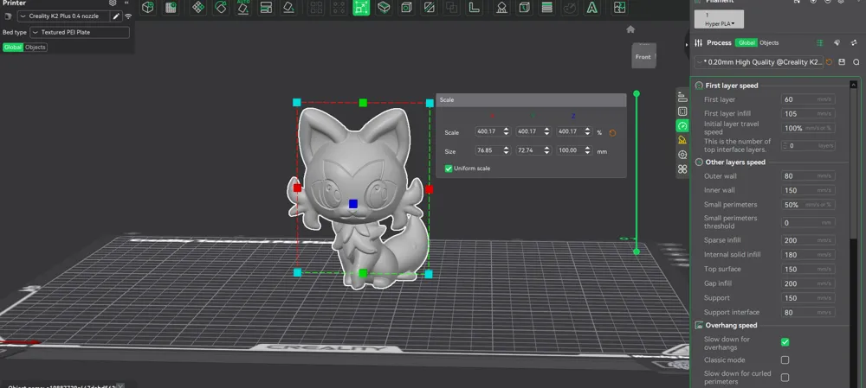Screen dimensions: 866x388
Task: Switch Process to Objects mode
Action: tap(769, 43)
